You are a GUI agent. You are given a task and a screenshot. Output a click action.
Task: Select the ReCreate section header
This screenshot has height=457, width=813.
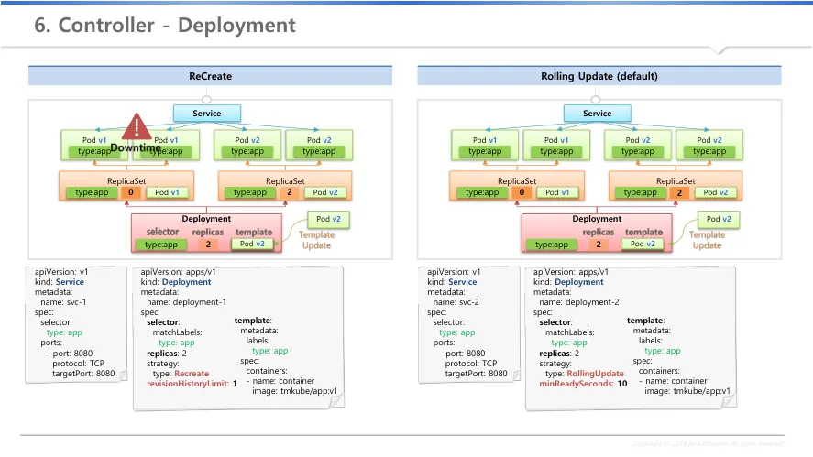pyautogui.click(x=211, y=76)
